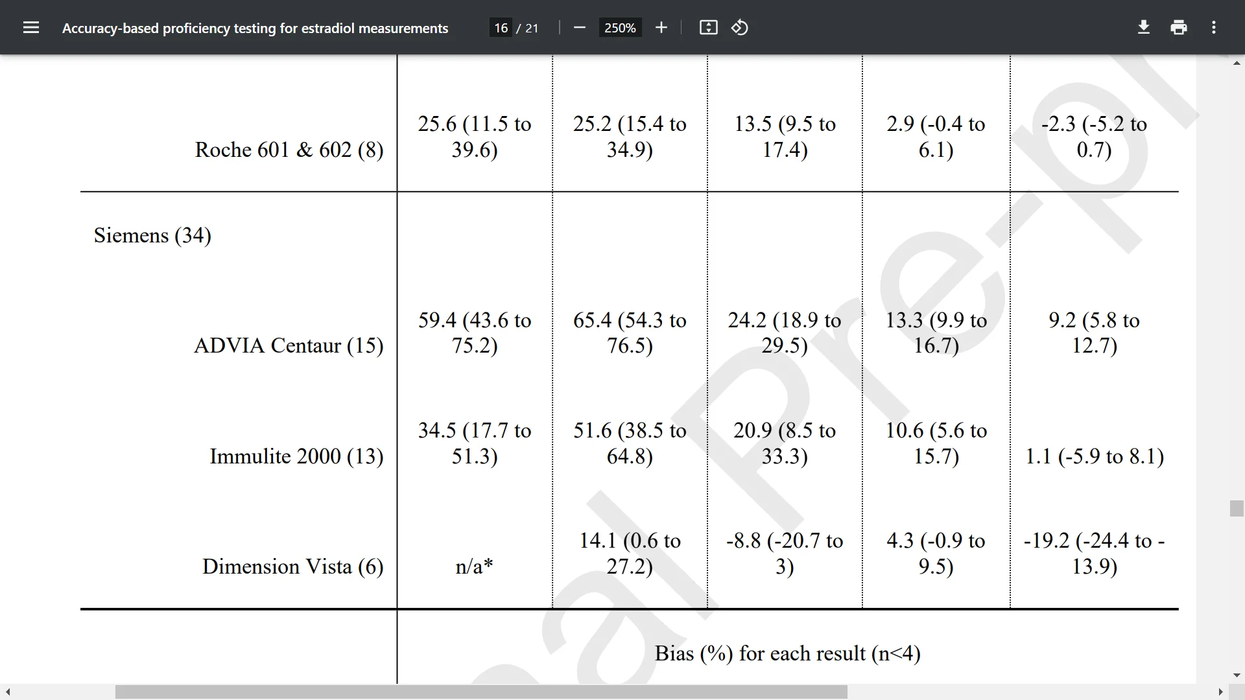This screenshot has height=700, width=1245.
Task: Click the cell '65.4 (54.3 to 76.5)'
Action: [x=630, y=332]
